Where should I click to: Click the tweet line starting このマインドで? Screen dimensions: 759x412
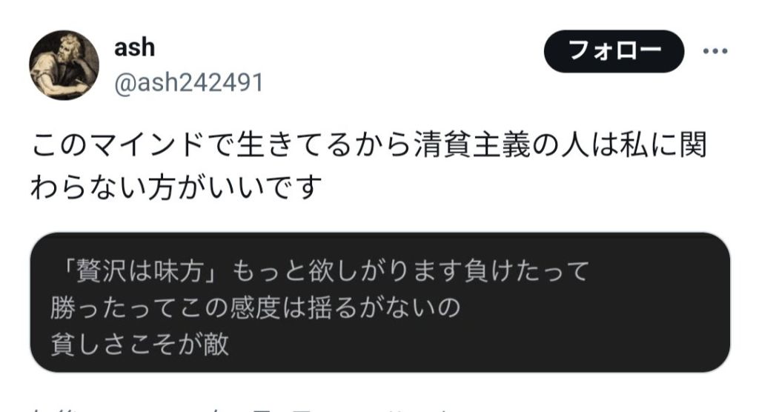tap(369, 146)
